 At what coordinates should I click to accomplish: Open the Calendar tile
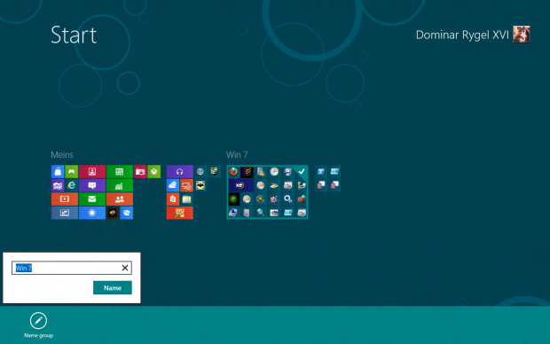coord(119,171)
